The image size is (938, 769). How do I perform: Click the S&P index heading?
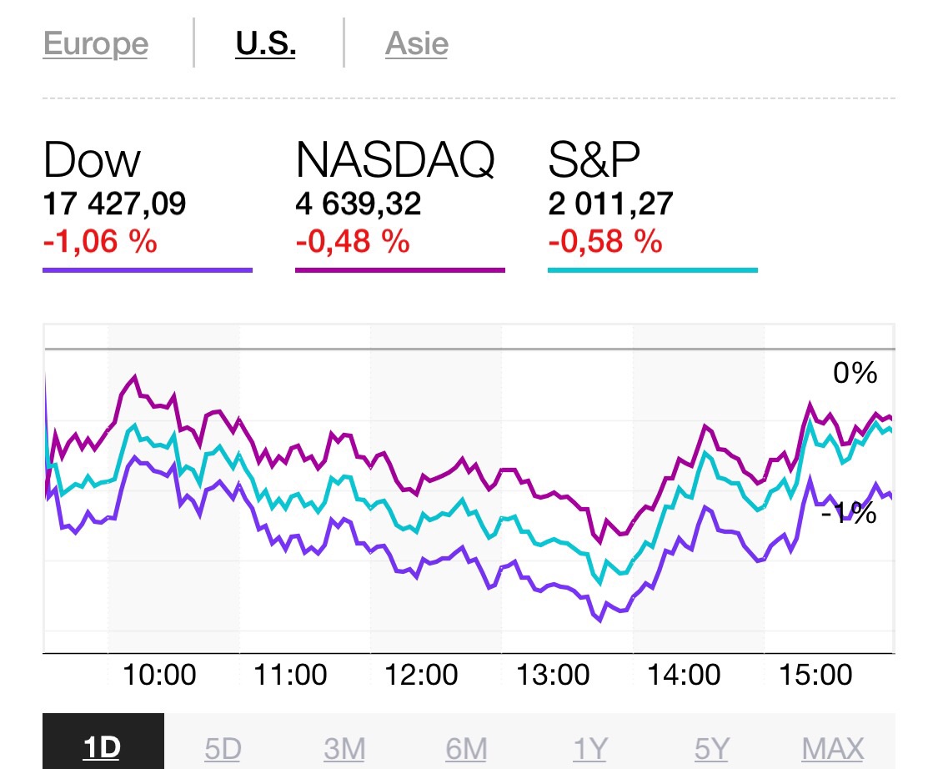tap(593, 160)
